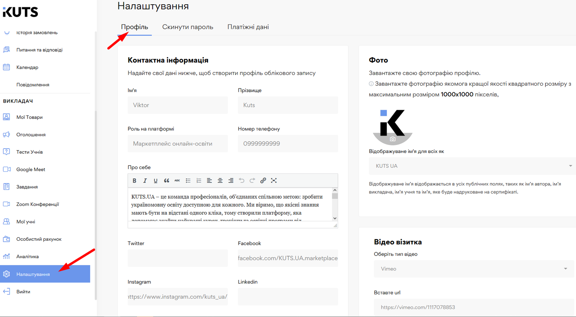Click Вийти to log out
This screenshot has height=317, width=576.
[x=23, y=291]
